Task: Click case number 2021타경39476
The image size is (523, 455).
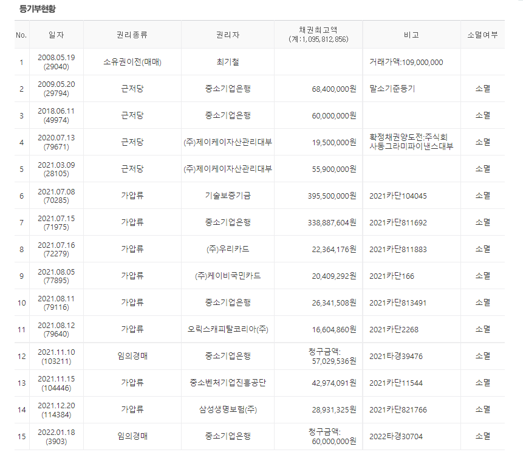Action: (396, 356)
